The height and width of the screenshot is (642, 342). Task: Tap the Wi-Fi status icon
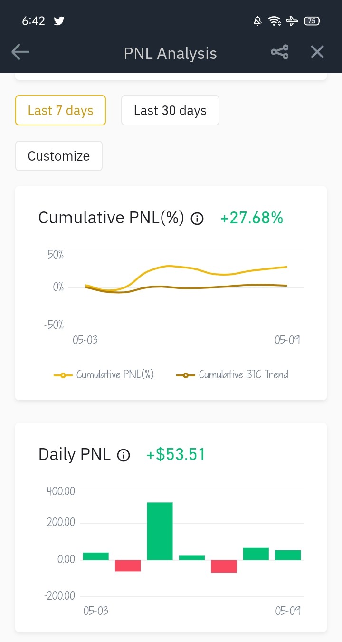(275, 21)
